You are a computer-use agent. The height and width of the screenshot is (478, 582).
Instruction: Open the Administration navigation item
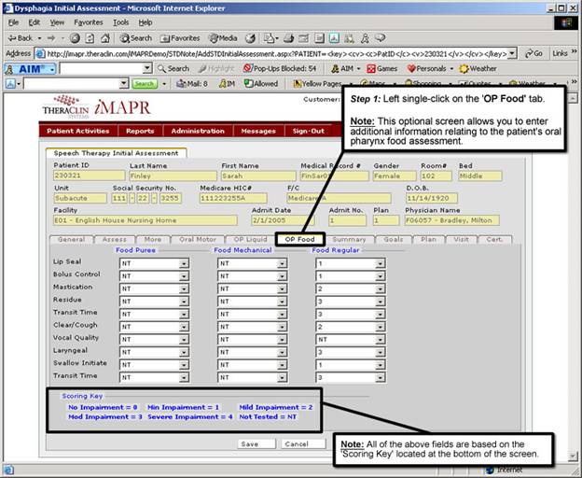pos(198,131)
